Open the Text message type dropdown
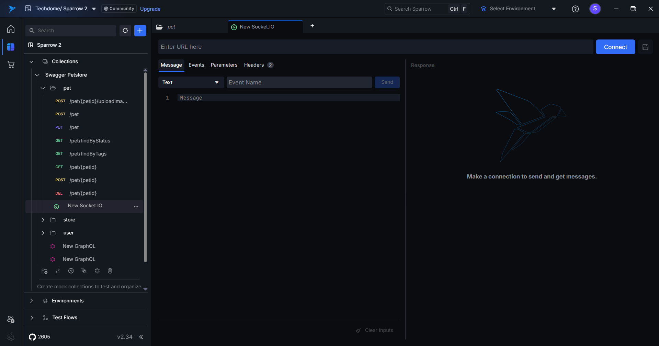The width and height of the screenshot is (659, 346). (x=191, y=82)
